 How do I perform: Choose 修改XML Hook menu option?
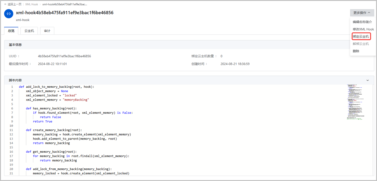pos(363,29)
